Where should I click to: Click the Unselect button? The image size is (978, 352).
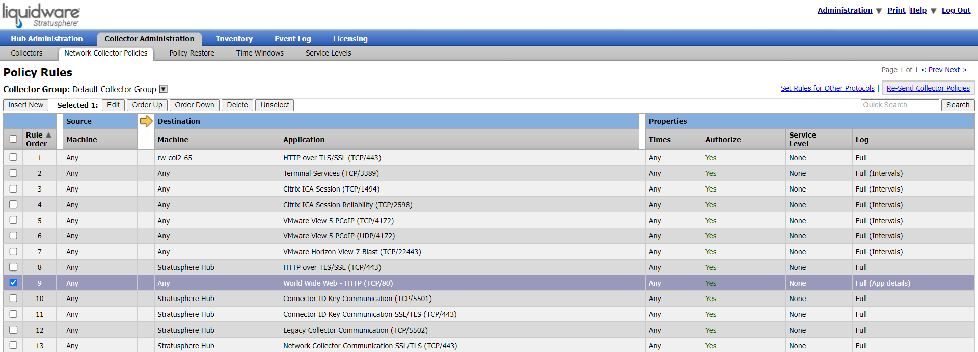click(275, 105)
